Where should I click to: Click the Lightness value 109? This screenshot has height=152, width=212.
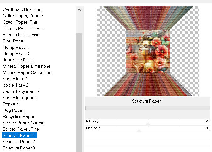click(x=207, y=128)
